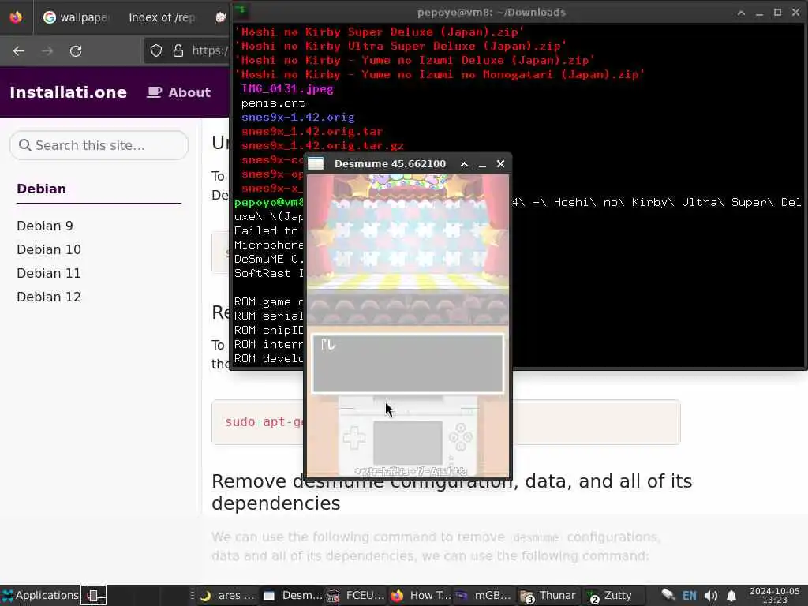Click the Desmume game dialogue box
The height and width of the screenshot is (606, 808).
(x=408, y=363)
